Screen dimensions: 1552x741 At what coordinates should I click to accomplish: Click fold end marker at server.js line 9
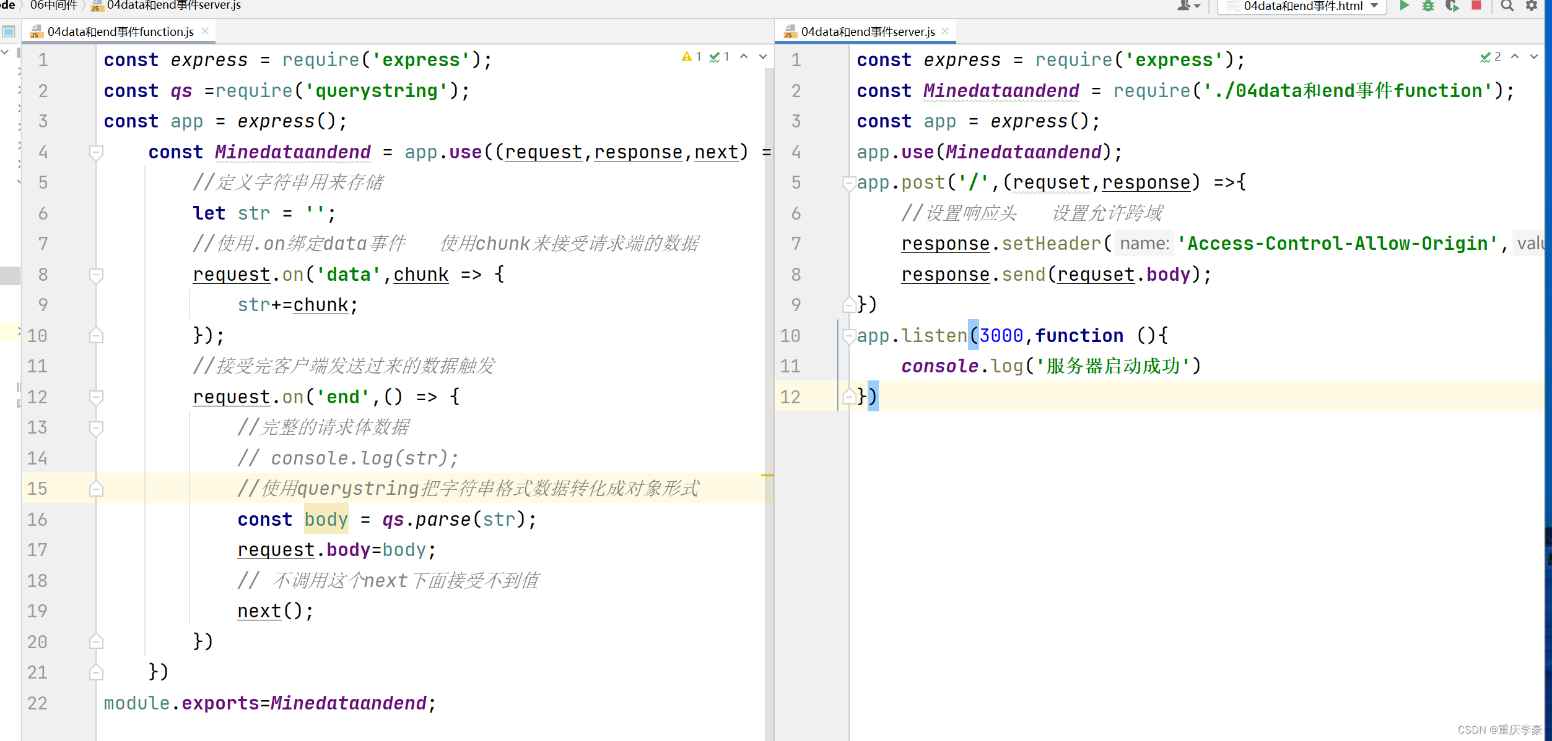pos(849,305)
